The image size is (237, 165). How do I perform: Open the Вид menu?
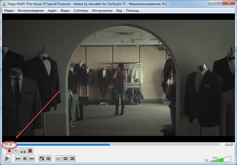(119, 11)
